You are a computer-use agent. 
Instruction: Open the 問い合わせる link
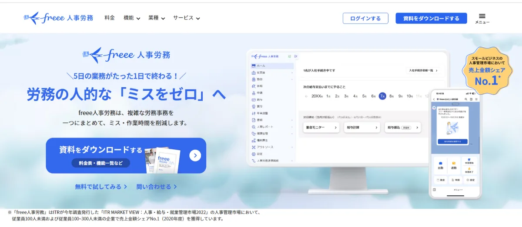[157, 187]
